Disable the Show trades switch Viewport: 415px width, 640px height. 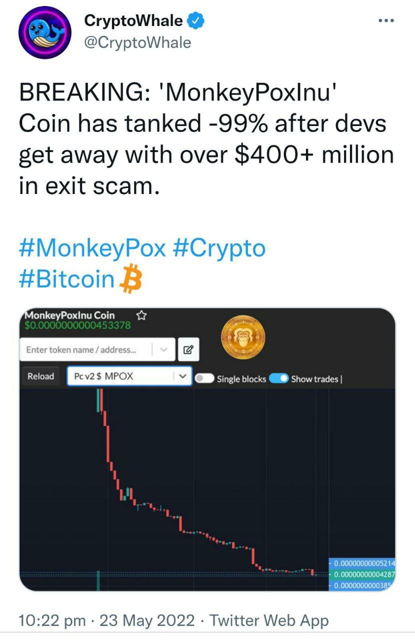pyautogui.click(x=279, y=378)
